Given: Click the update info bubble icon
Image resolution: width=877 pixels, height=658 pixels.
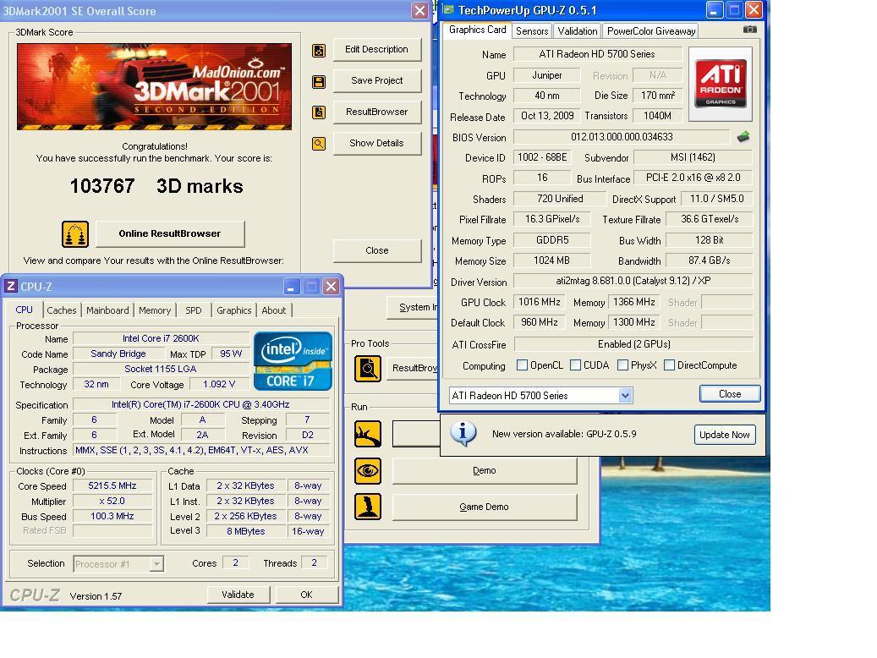Looking at the screenshot, I should coord(463,434).
